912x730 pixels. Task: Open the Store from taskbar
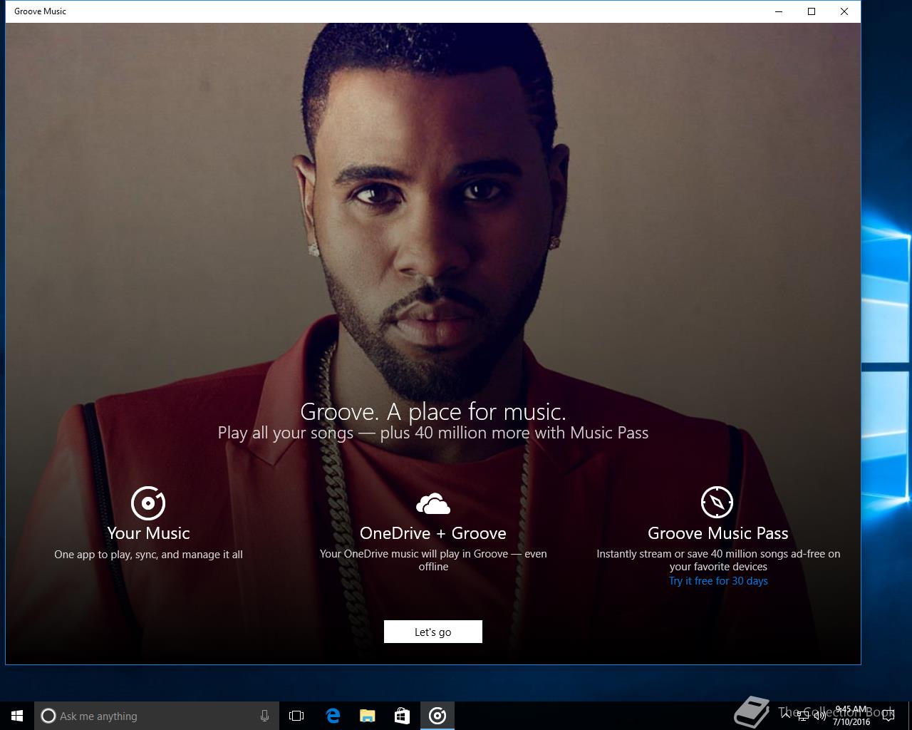point(403,716)
